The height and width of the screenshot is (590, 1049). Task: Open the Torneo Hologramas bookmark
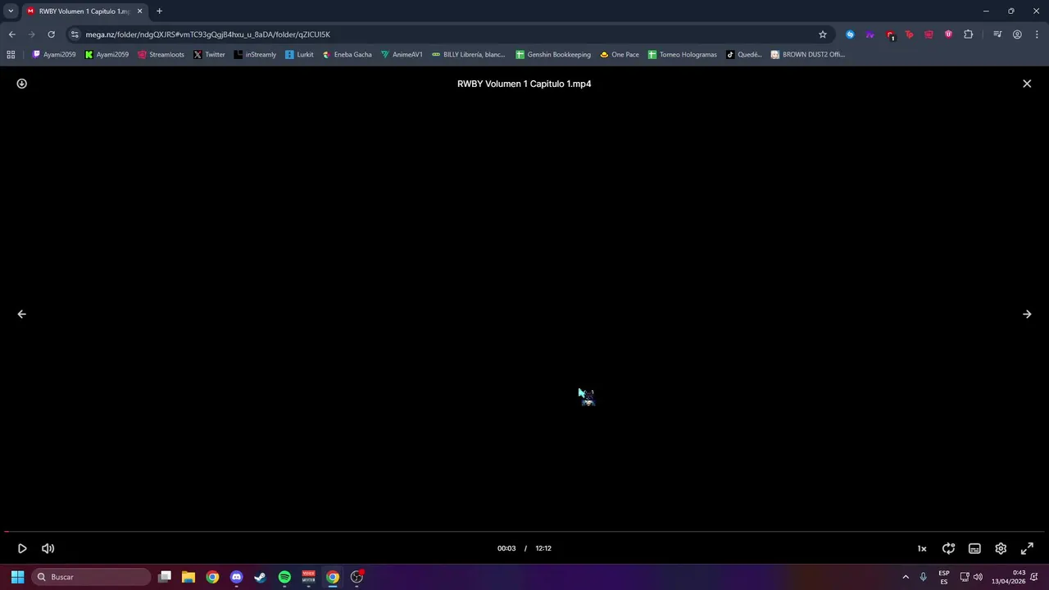(x=682, y=55)
